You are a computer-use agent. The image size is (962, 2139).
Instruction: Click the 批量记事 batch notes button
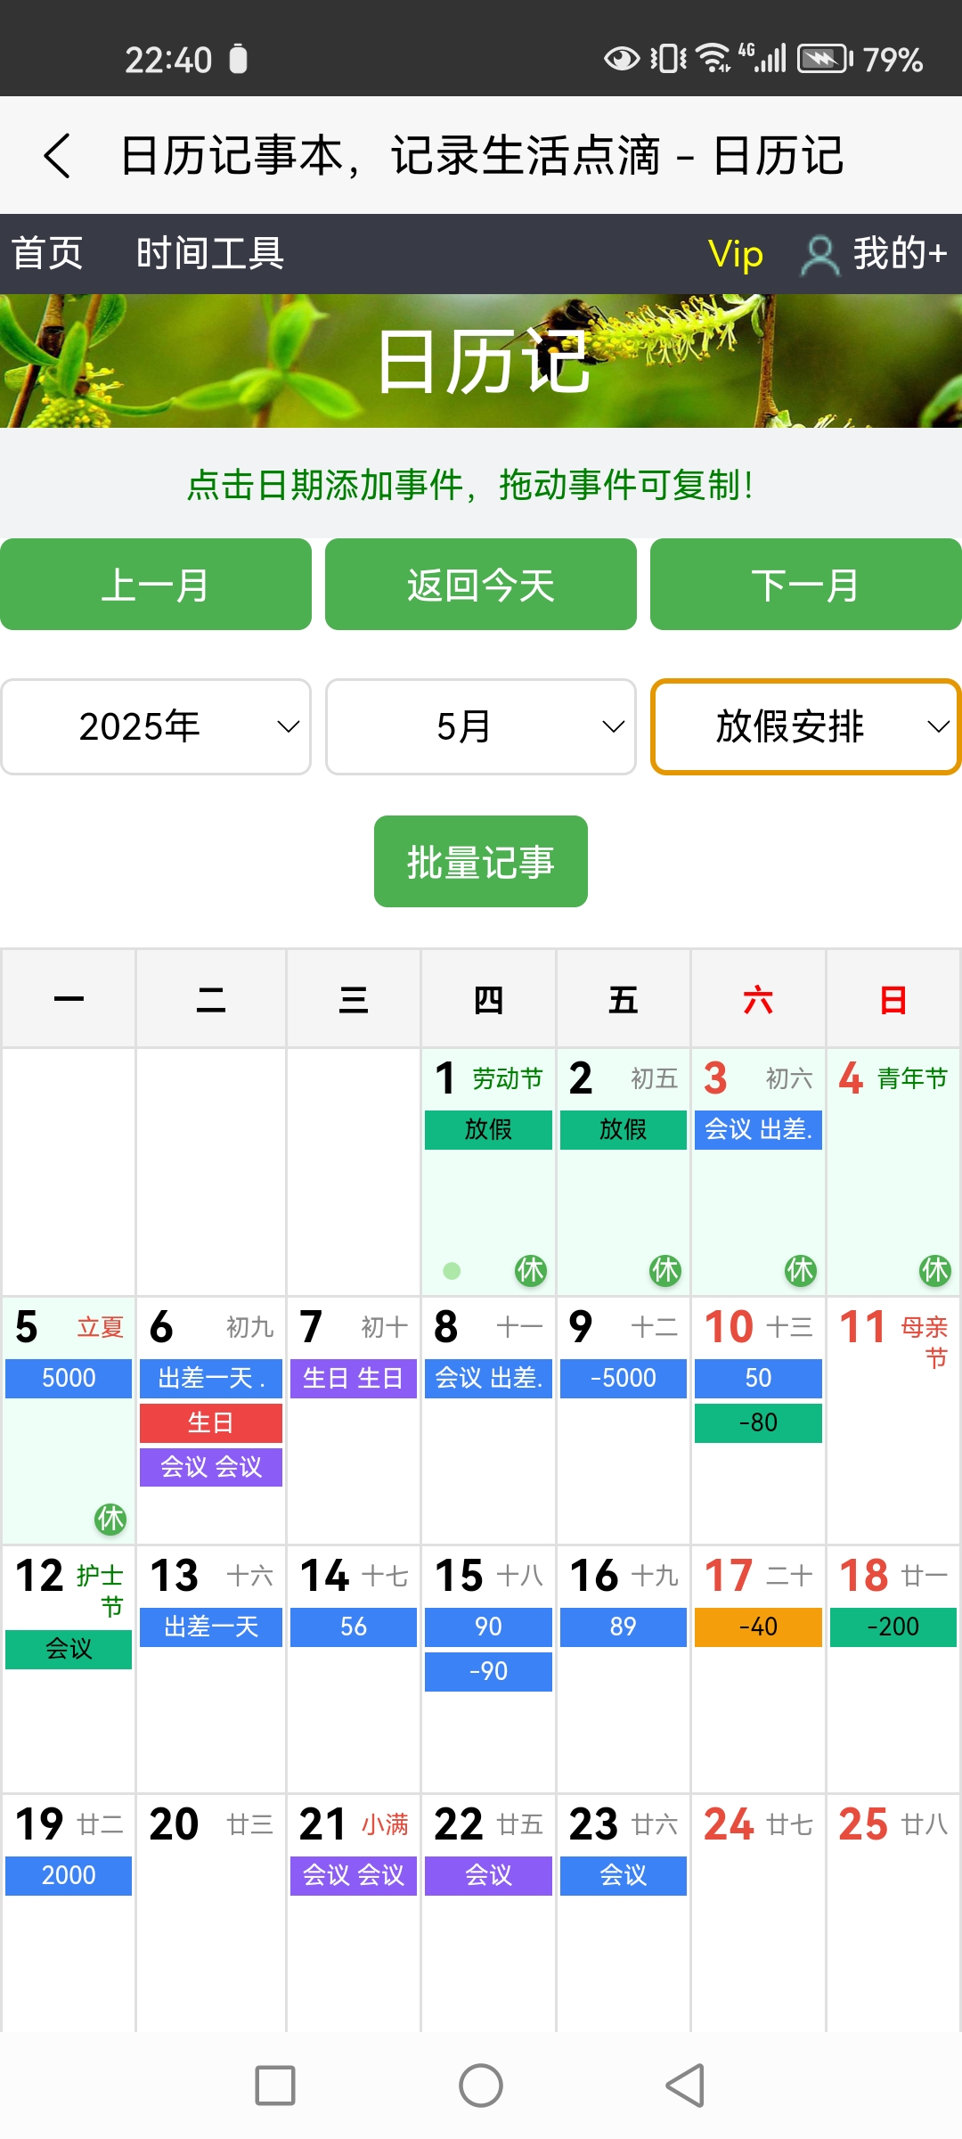pos(481,862)
